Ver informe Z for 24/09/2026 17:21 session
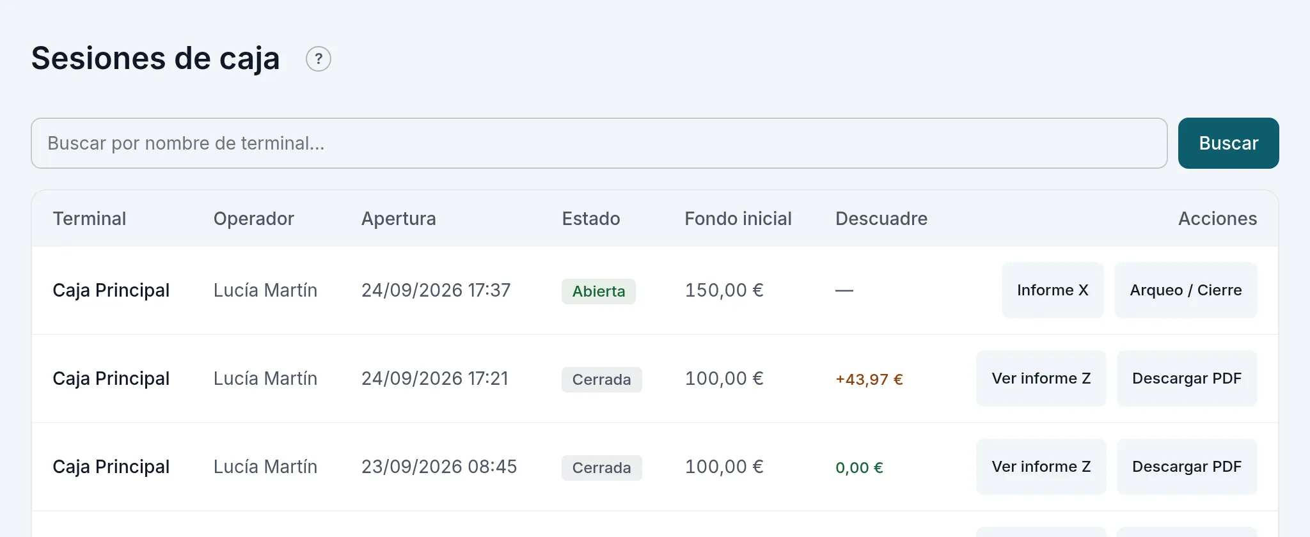 pos(1041,378)
